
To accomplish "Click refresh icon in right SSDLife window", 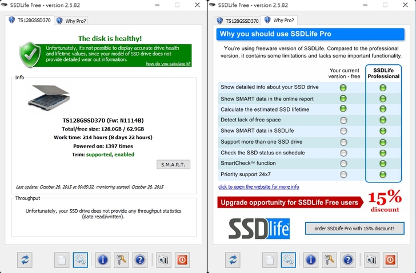I will (233, 260).
